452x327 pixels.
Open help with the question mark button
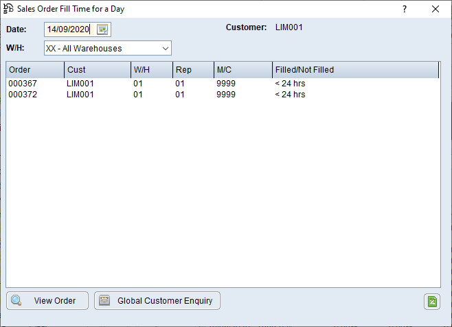point(405,9)
